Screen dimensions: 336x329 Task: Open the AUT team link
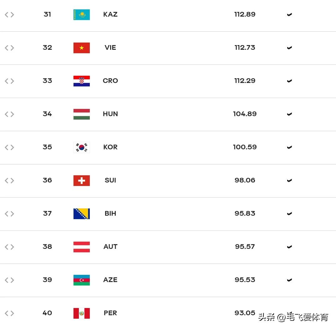tap(110, 247)
